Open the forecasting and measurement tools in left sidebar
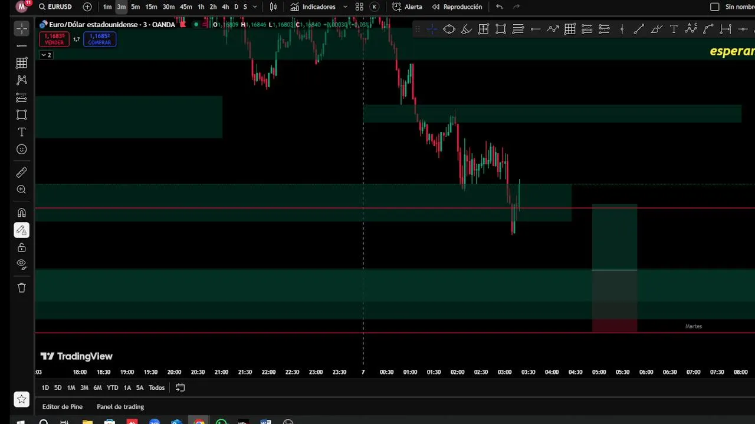 tap(22, 97)
